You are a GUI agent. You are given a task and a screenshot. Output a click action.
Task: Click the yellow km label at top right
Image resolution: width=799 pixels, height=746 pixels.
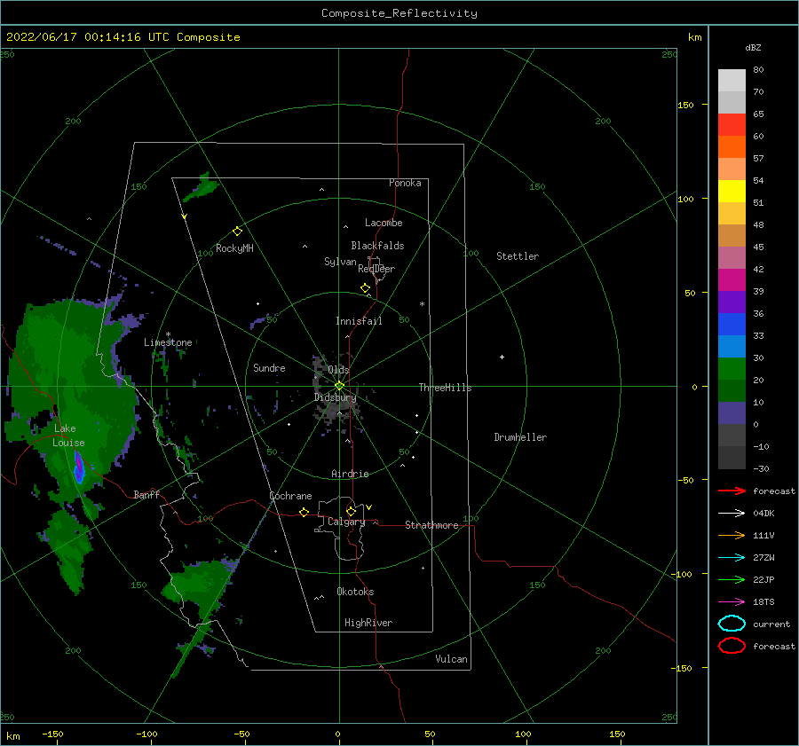(695, 37)
